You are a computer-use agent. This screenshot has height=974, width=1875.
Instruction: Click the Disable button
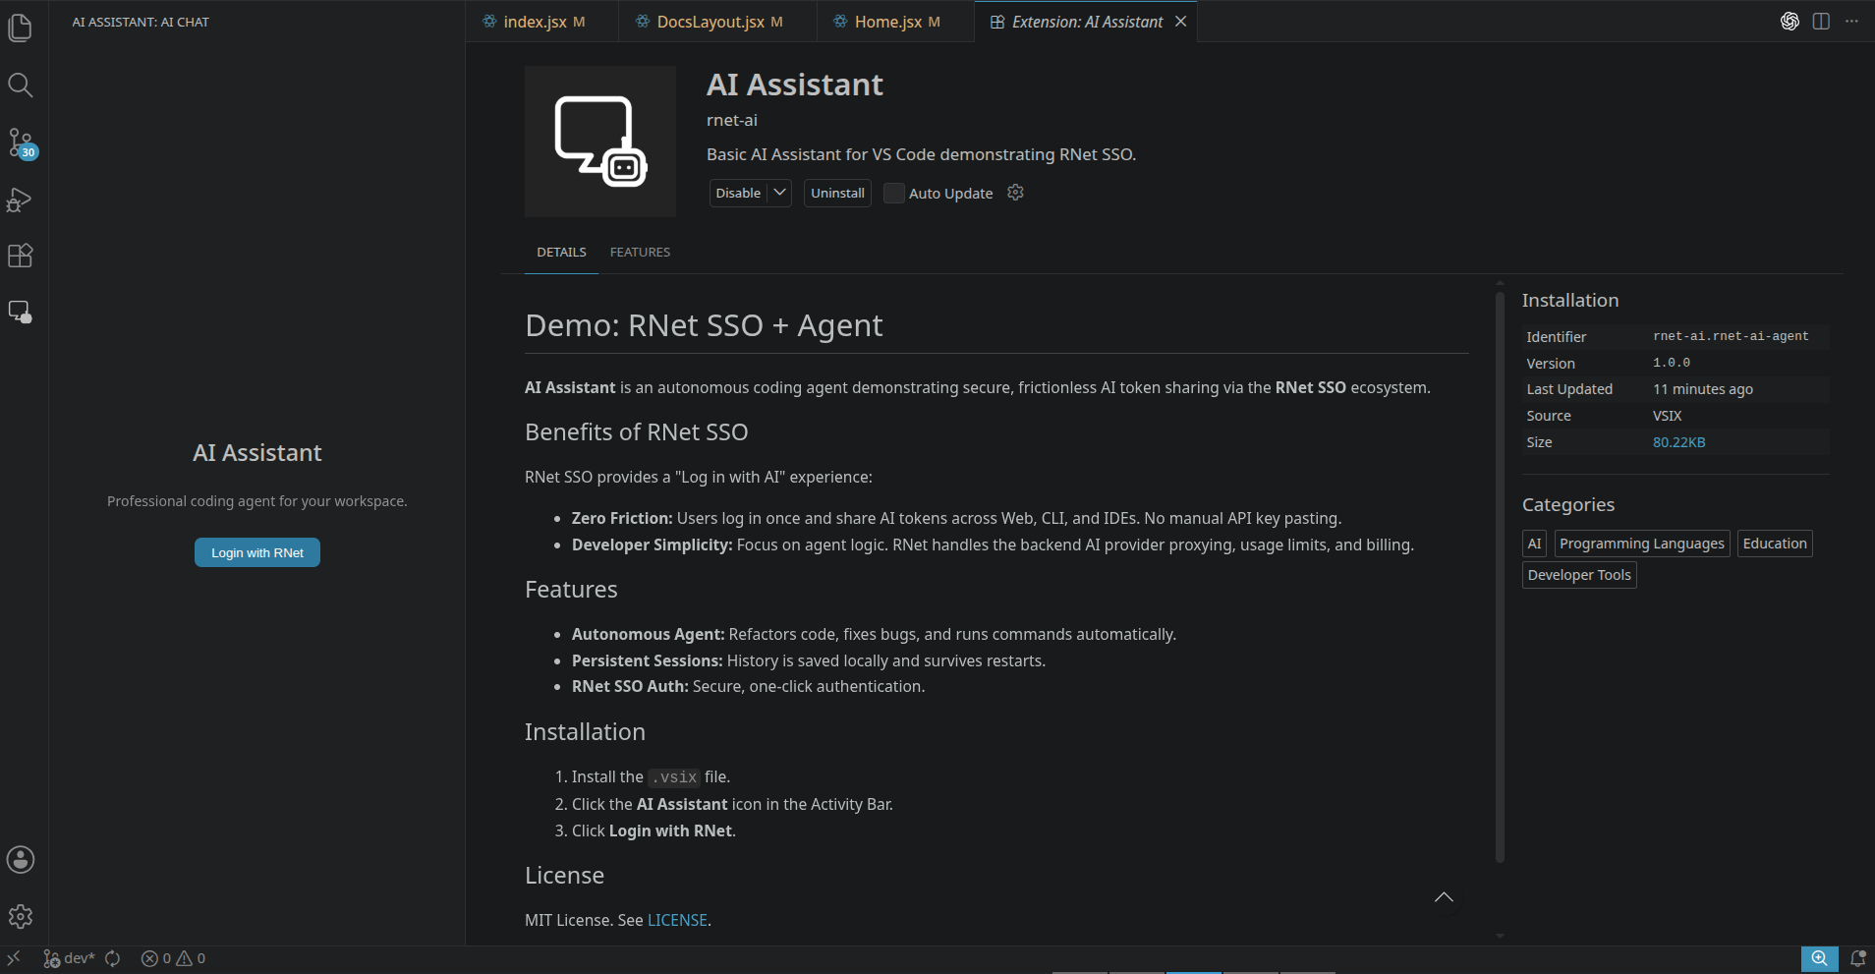738,193
